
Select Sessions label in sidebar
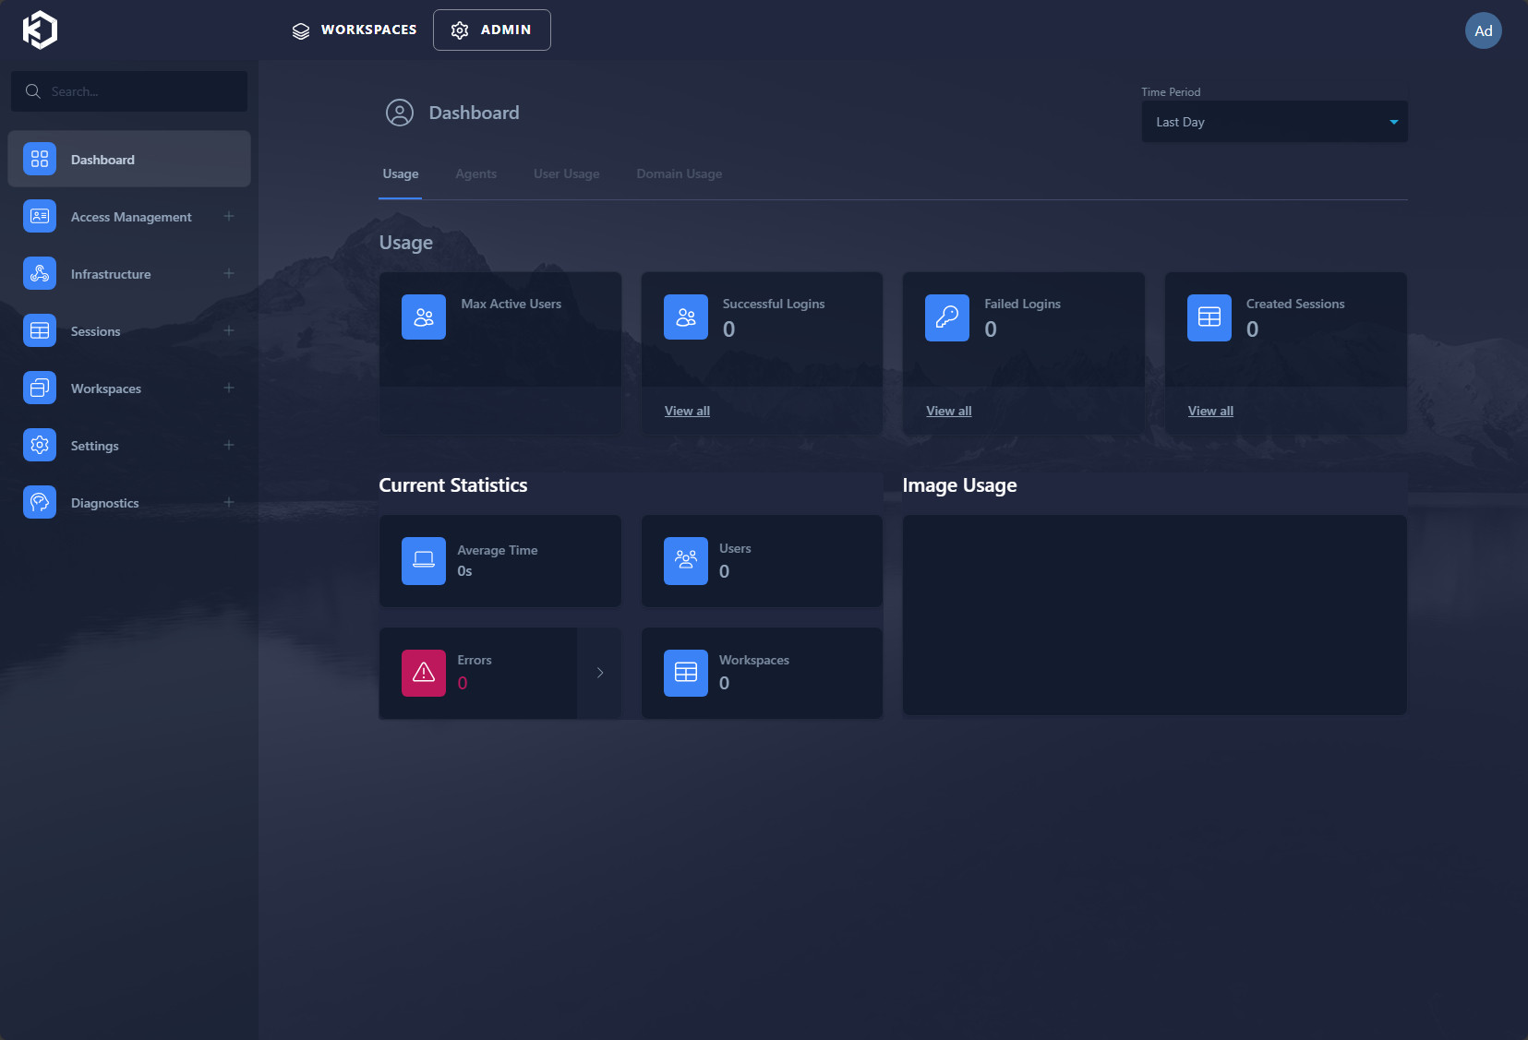coord(95,331)
